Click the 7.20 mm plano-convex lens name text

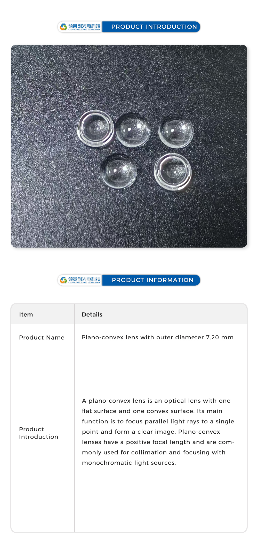coord(157,338)
